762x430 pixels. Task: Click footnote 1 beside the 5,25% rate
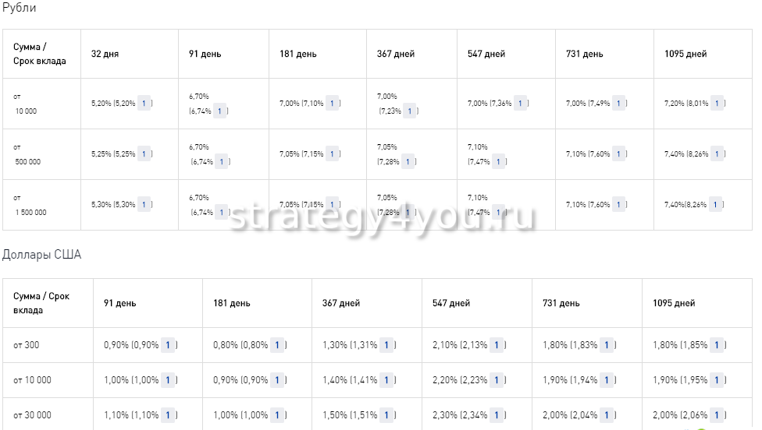[x=144, y=153]
